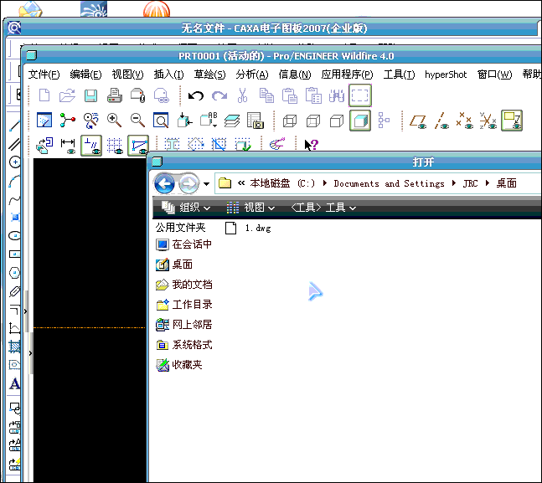
Task: Expand path after 本地磁盘 (C:)
Action: (324, 183)
